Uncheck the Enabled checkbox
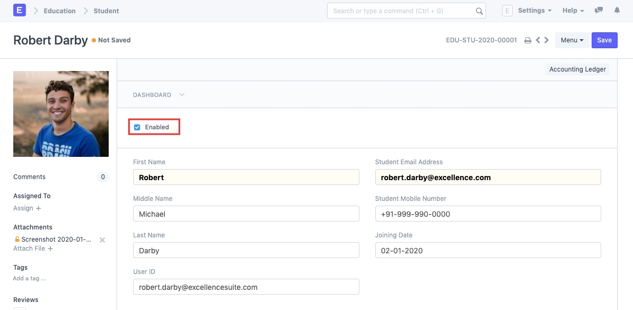This screenshot has height=310, width=633. [x=137, y=127]
